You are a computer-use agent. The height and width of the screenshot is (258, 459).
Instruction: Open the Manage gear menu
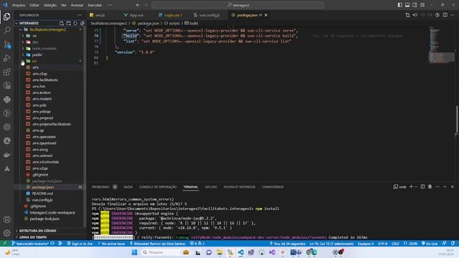pos(6,233)
